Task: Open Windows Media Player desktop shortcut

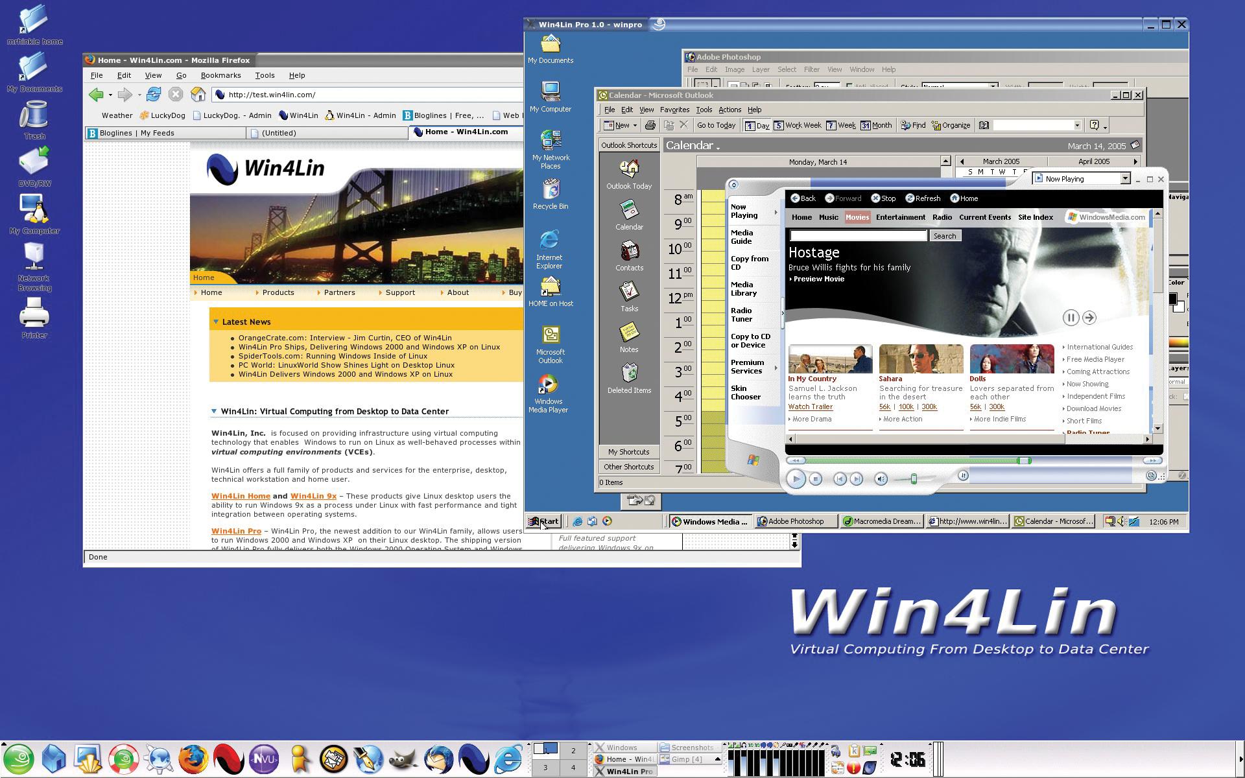Action: coord(549,394)
